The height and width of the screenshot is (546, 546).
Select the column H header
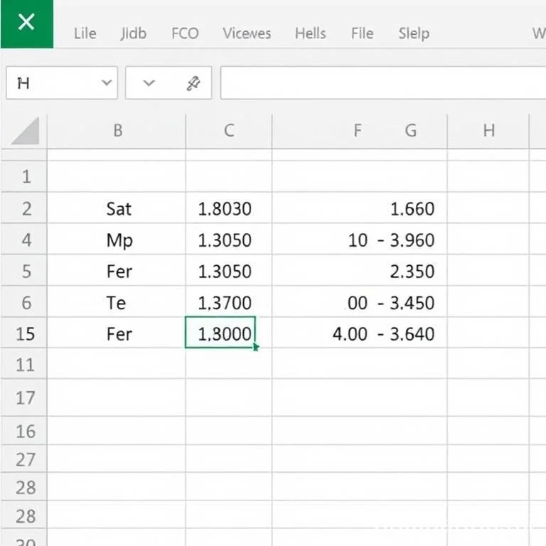click(488, 130)
